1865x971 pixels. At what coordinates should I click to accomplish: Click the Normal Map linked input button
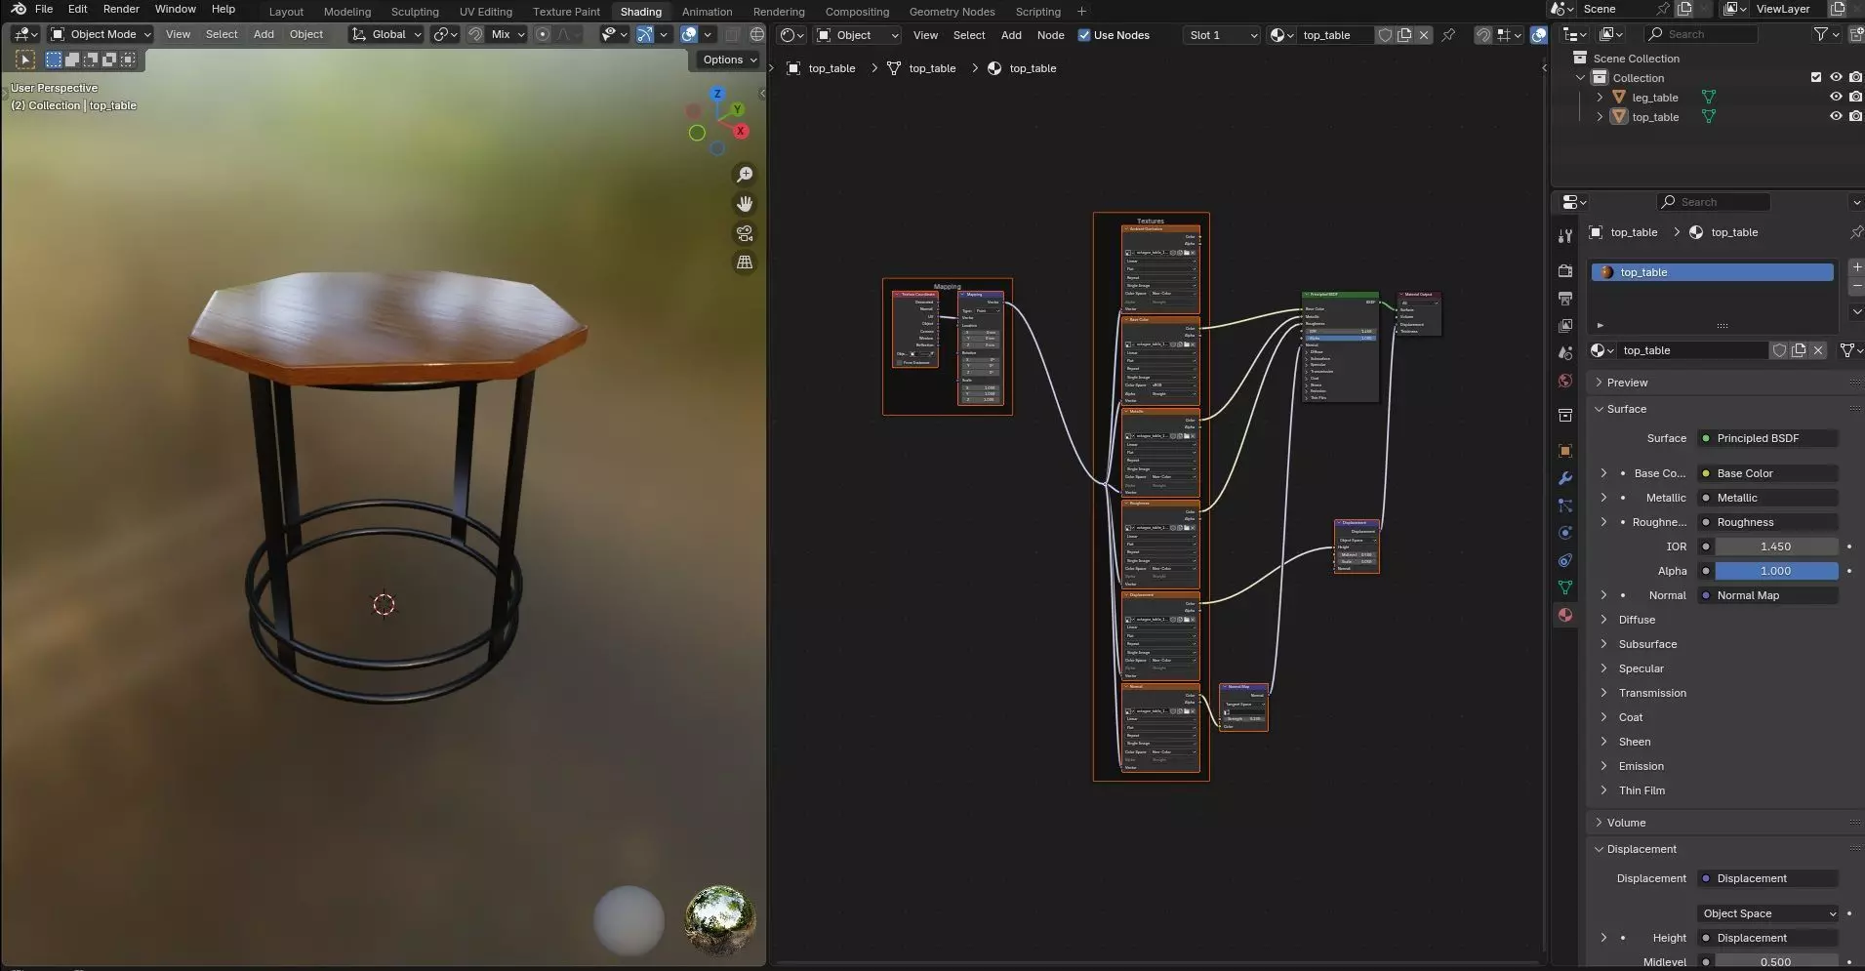[x=1768, y=595]
